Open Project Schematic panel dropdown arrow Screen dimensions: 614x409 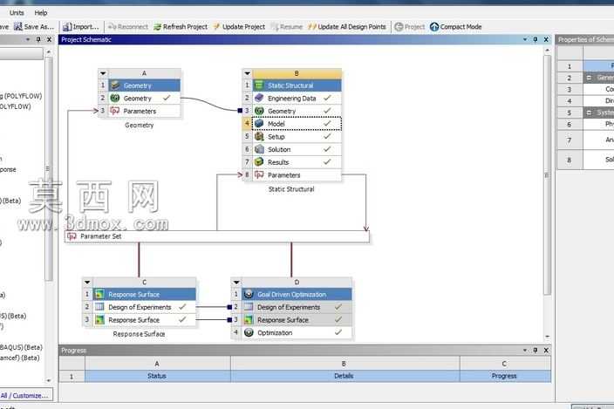coord(525,39)
